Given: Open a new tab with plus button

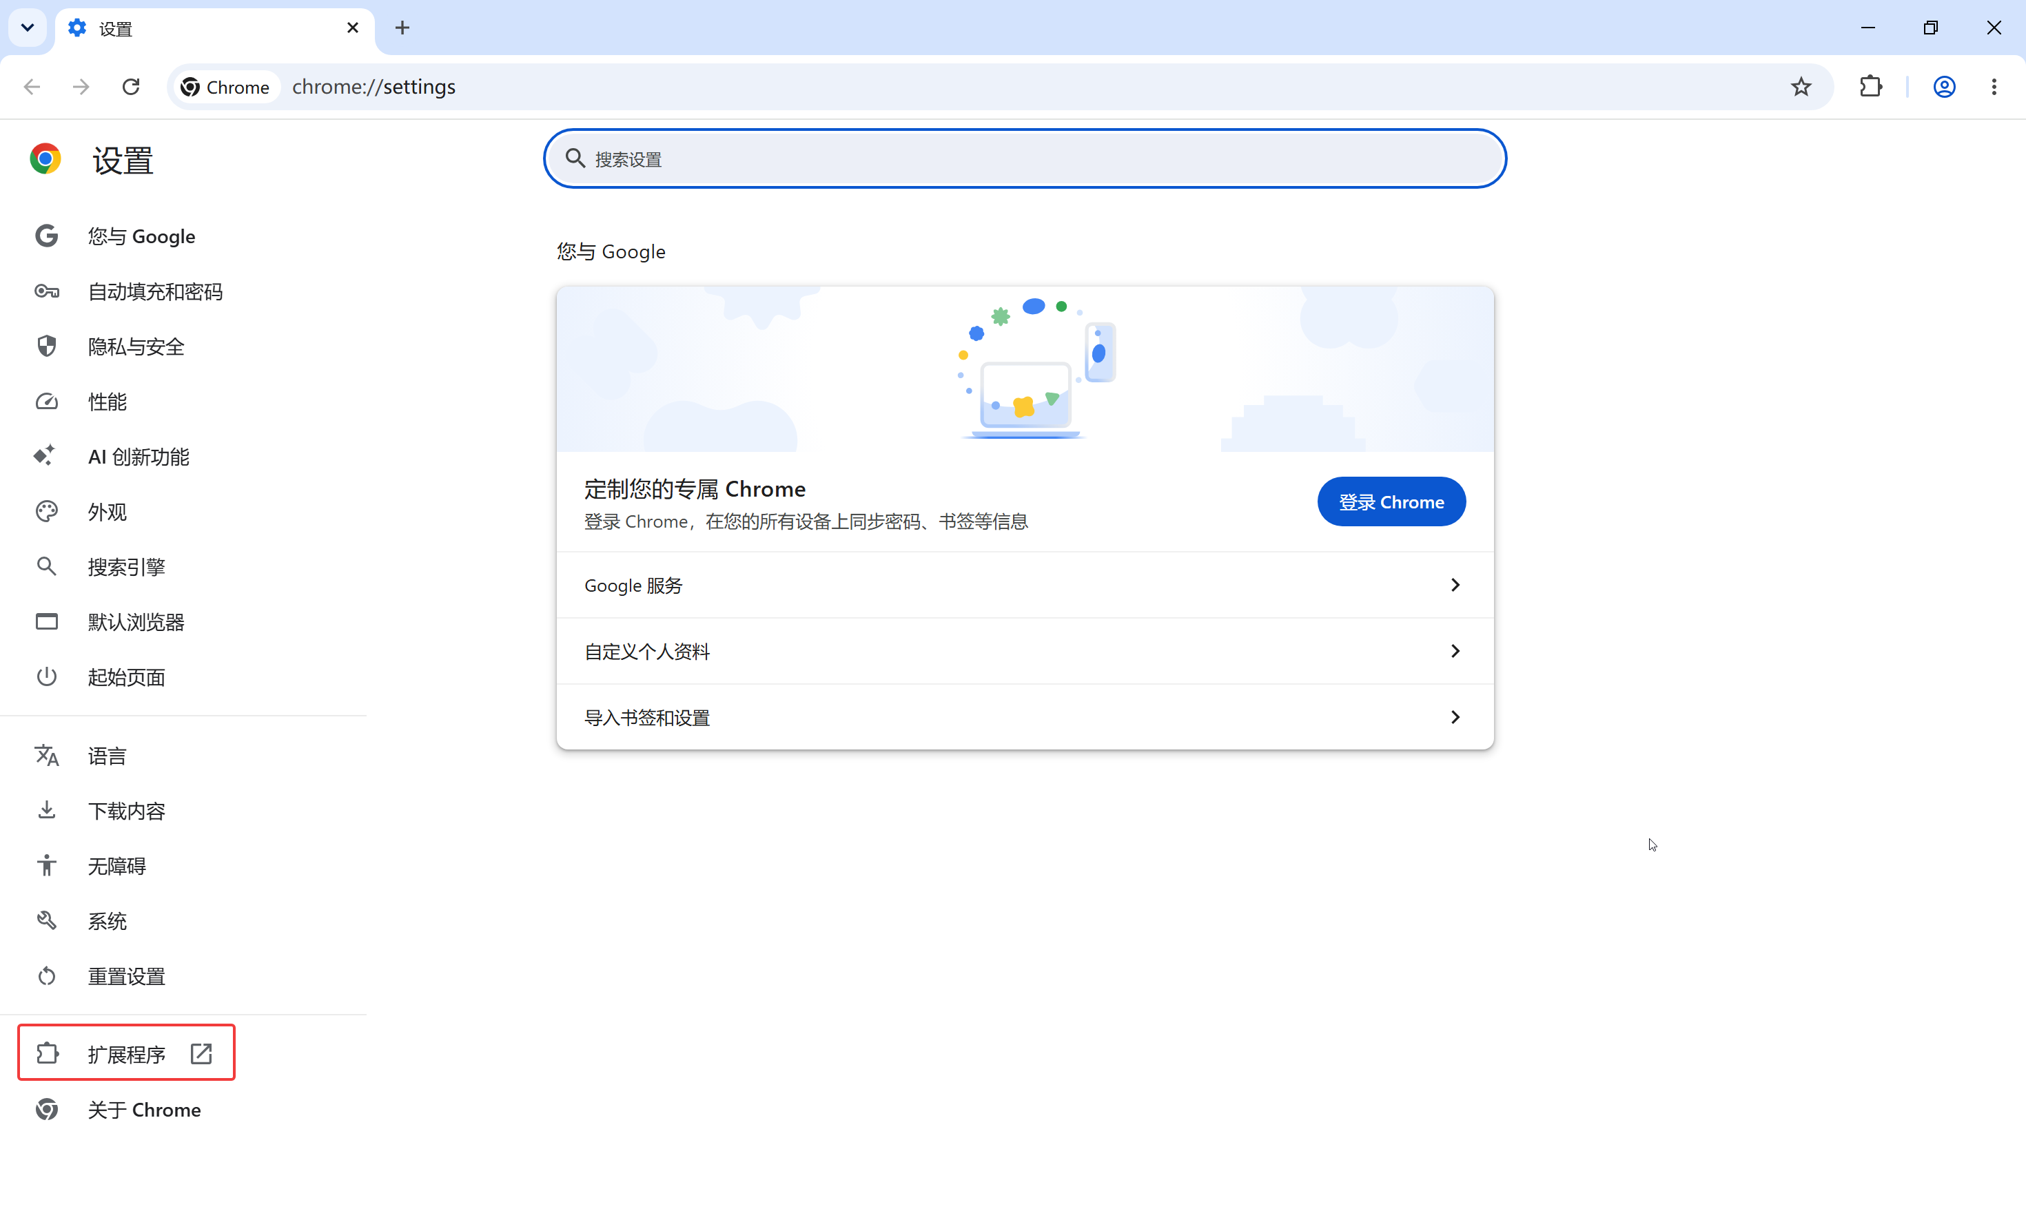Looking at the screenshot, I should [x=402, y=28].
